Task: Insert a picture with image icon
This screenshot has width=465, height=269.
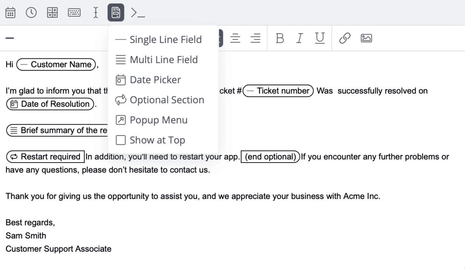Action: point(366,38)
